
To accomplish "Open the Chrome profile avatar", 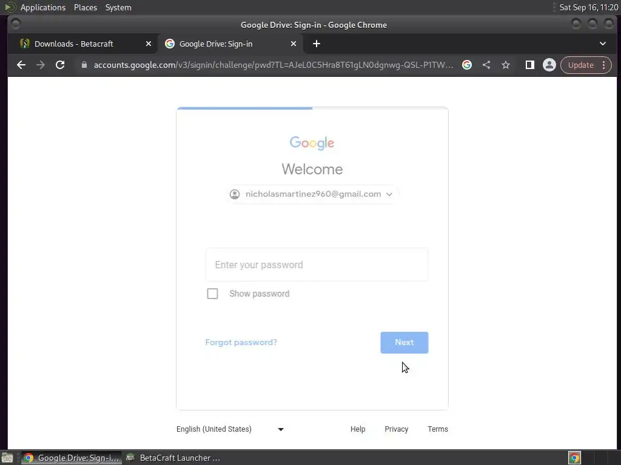I will (x=549, y=65).
